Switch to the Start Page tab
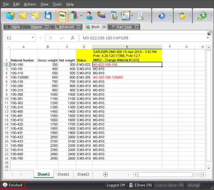214x190 pixels. [124, 27]
